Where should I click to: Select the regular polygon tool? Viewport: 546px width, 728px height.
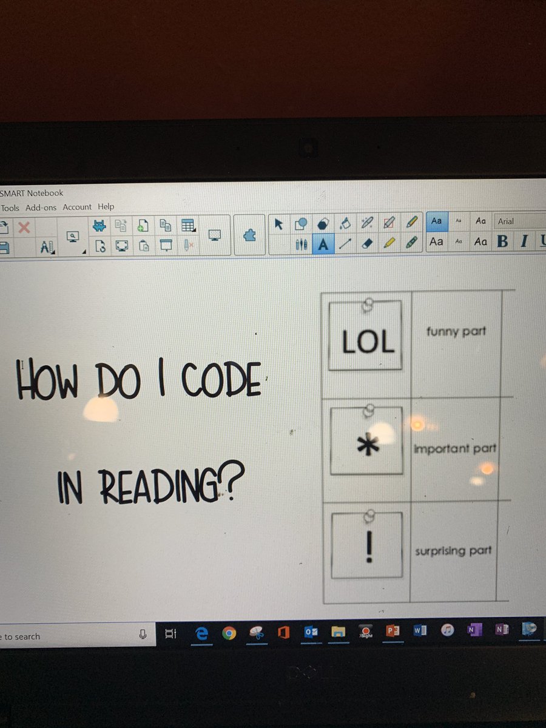(323, 224)
